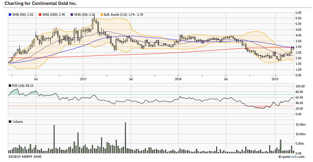Click the black RSI (14) legend marker
The image size is (313, 162).
tap(10, 85)
